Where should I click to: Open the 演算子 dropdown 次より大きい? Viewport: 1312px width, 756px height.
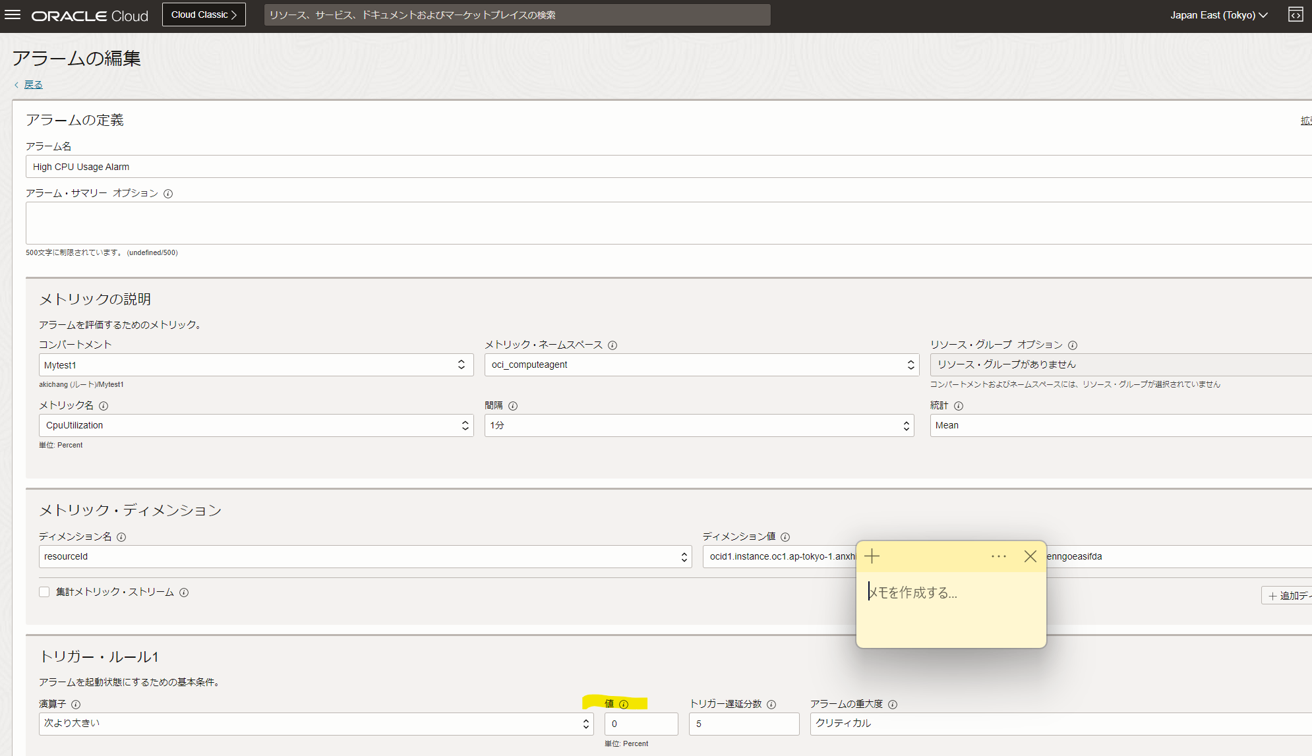coord(316,724)
